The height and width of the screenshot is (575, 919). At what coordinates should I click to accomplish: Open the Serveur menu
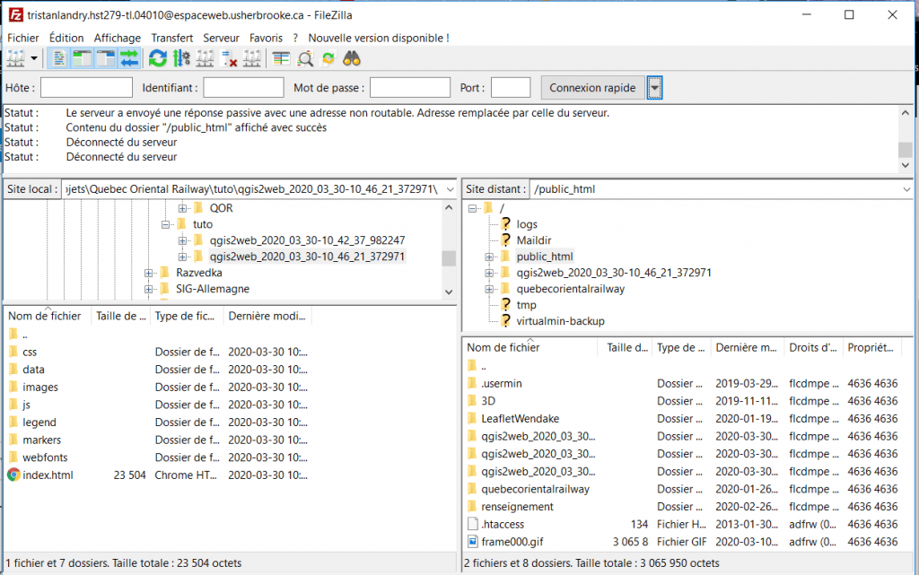[221, 38]
